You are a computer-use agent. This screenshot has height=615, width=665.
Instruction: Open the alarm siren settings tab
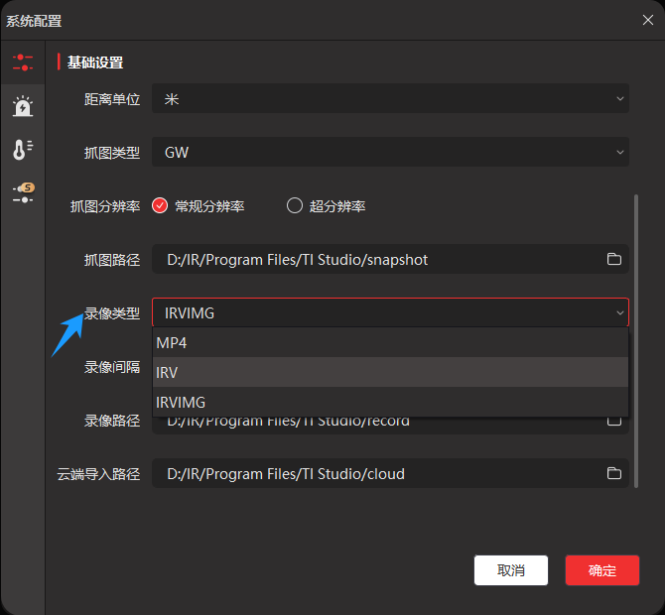pyautogui.click(x=22, y=106)
